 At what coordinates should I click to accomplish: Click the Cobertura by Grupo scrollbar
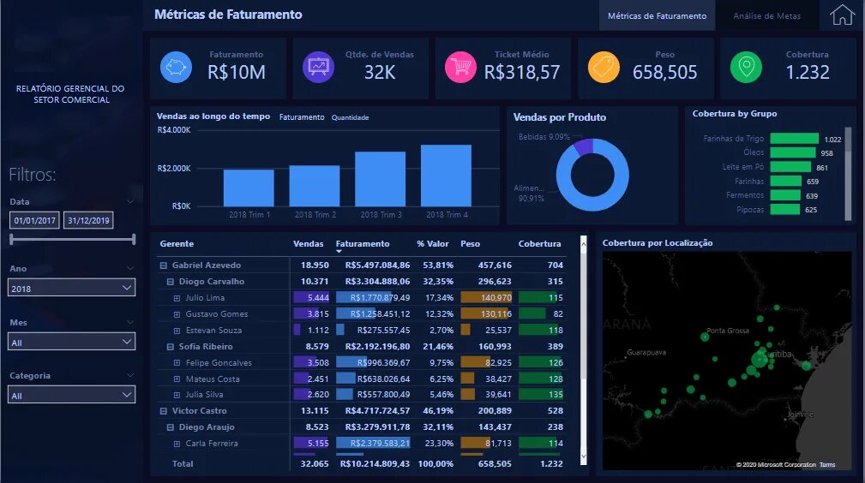(849, 174)
